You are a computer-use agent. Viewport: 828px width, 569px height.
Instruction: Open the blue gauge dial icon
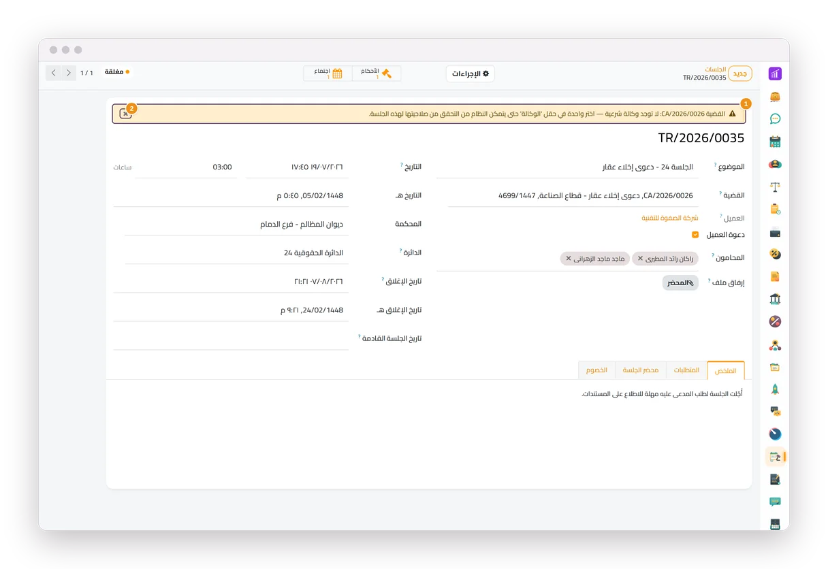coord(775,434)
